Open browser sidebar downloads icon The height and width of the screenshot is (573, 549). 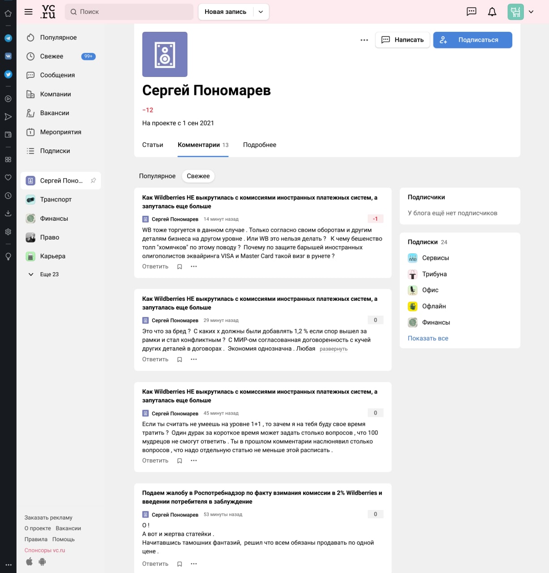point(8,214)
